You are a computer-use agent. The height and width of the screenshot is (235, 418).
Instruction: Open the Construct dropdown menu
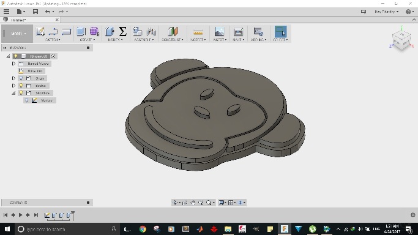click(173, 40)
